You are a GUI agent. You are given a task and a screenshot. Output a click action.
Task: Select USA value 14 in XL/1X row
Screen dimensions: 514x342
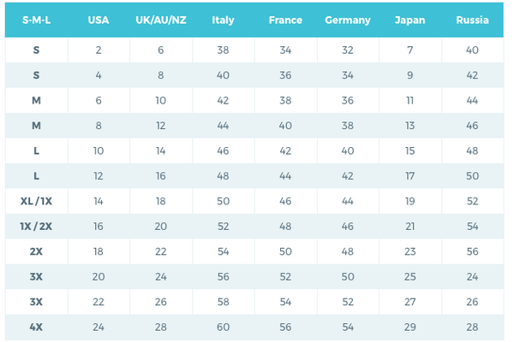99,202
